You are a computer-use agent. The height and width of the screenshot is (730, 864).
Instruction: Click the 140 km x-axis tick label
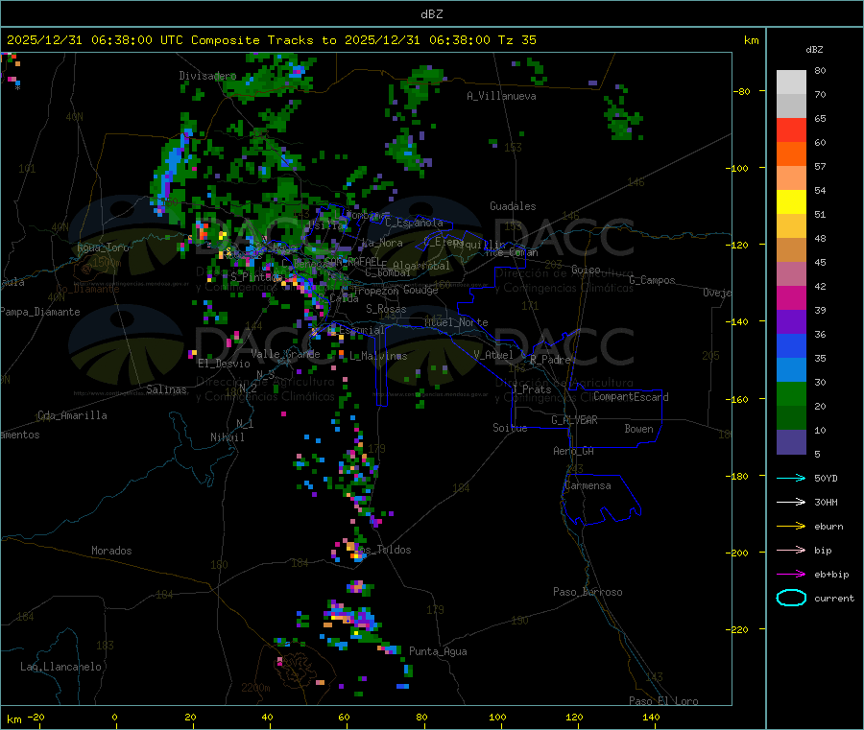point(651,717)
